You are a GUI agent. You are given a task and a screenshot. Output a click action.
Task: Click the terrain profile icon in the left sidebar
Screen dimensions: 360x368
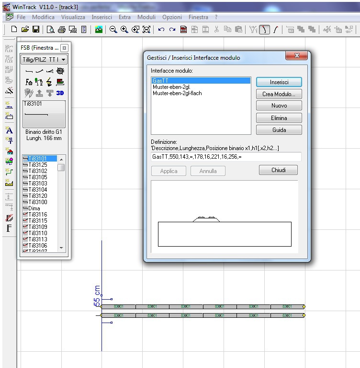point(9,183)
